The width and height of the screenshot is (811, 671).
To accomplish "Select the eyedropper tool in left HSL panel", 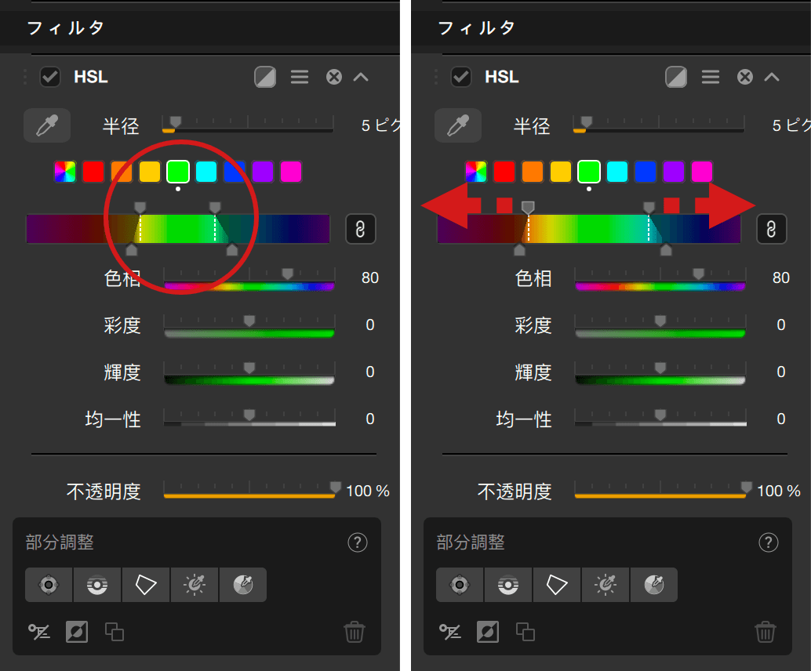I will (47, 125).
